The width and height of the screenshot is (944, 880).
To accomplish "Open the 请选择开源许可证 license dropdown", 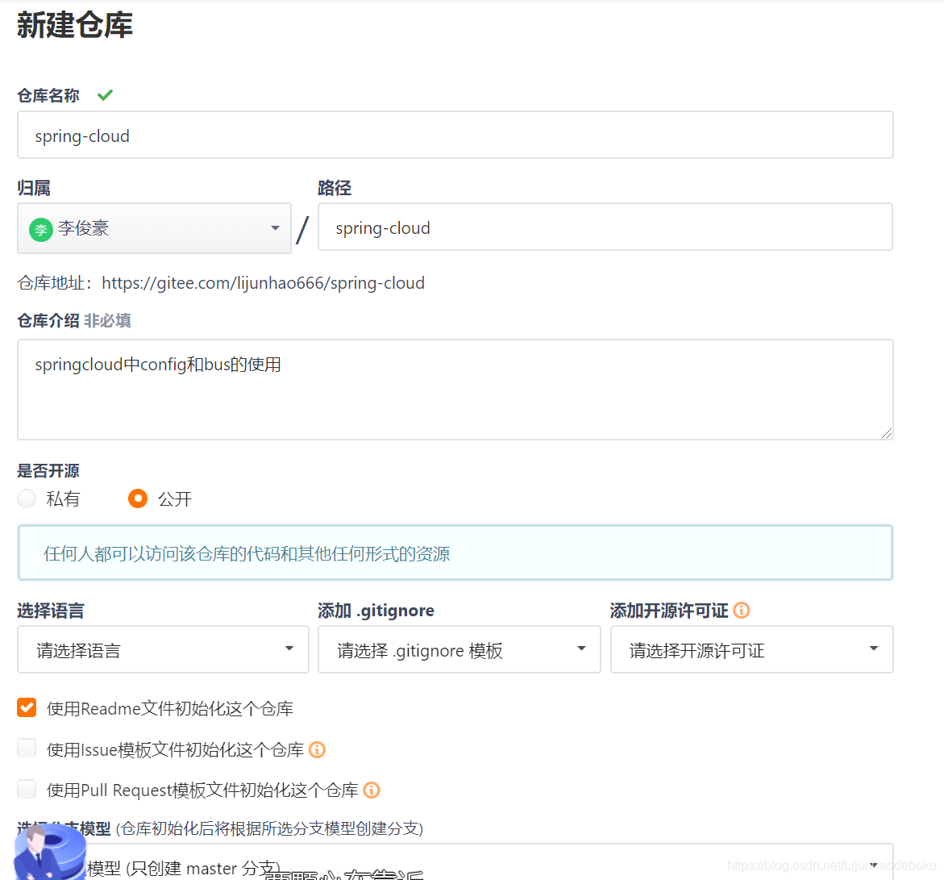I will (x=752, y=649).
